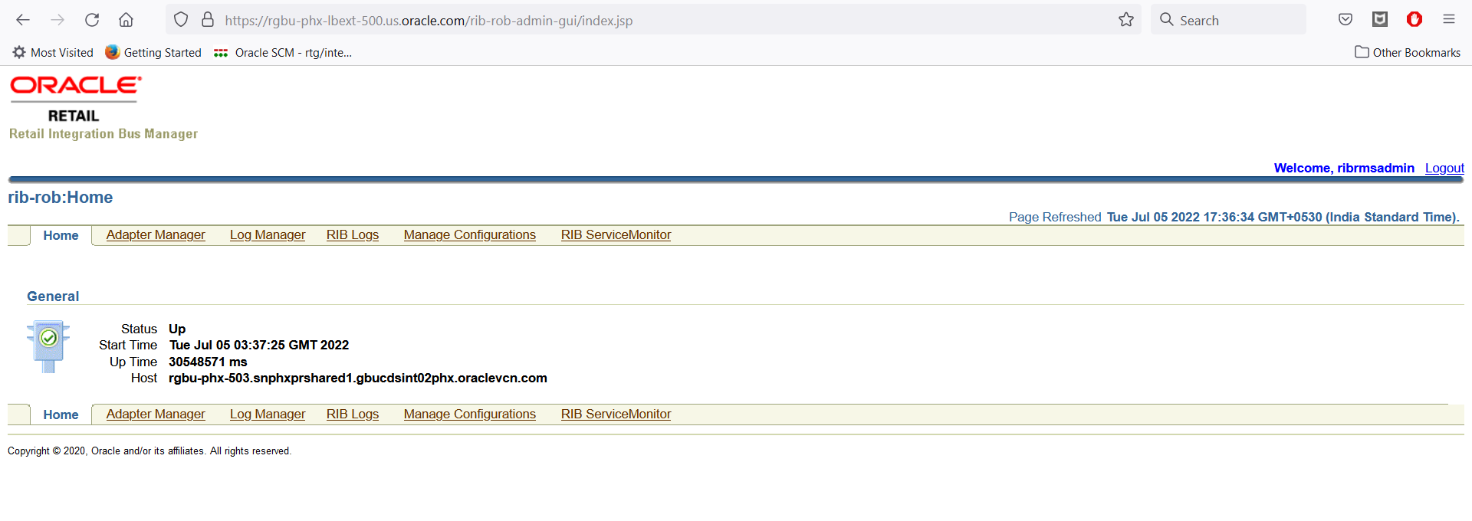
Task: Open the top Adapter Manager tab
Action: click(x=156, y=234)
